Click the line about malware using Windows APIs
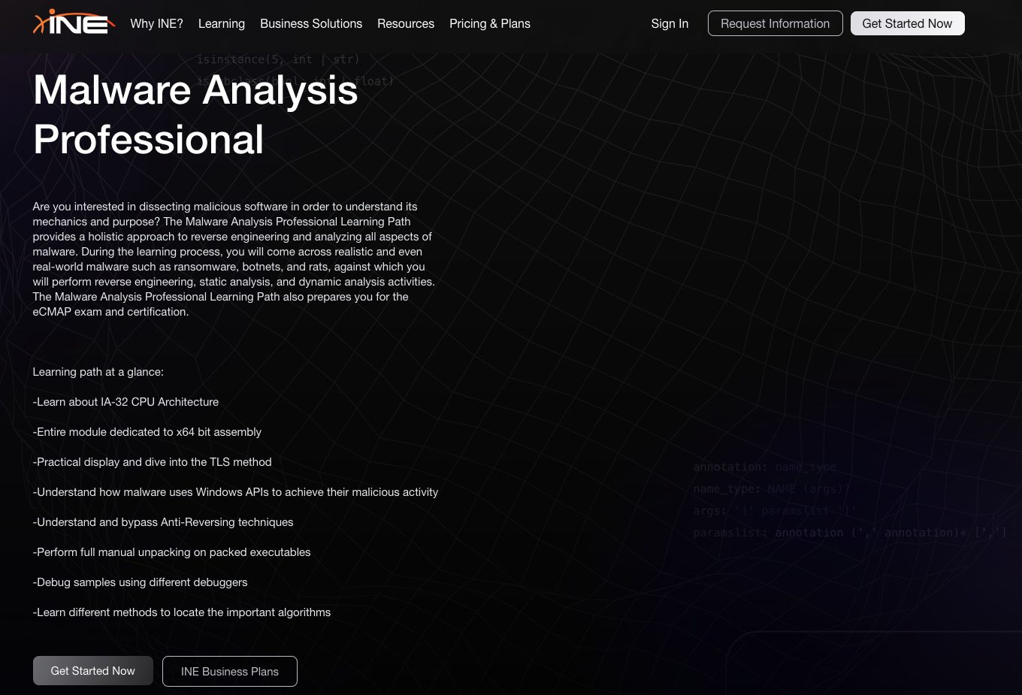The width and height of the screenshot is (1022, 695). coord(235,492)
